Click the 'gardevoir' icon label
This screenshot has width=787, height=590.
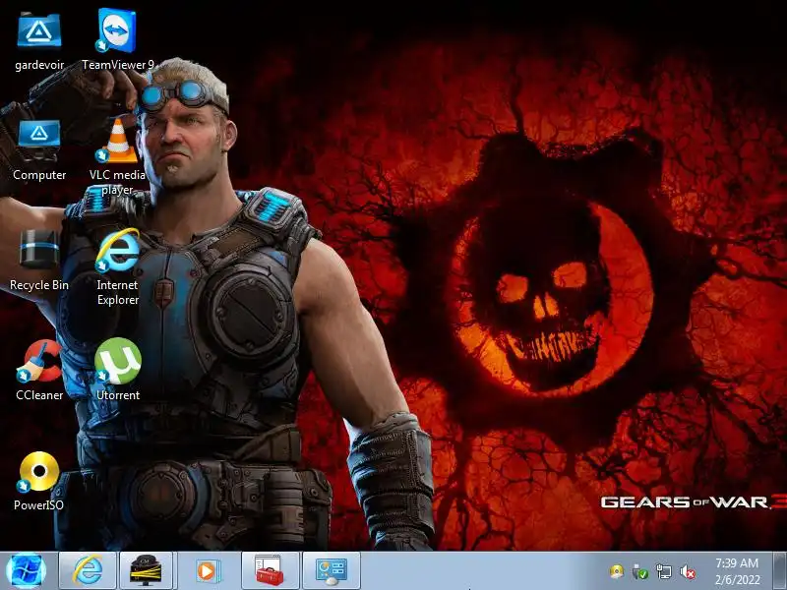pos(39,65)
